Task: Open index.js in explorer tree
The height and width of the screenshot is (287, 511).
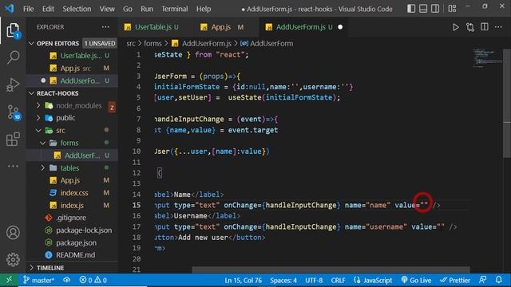Action: point(72,206)
